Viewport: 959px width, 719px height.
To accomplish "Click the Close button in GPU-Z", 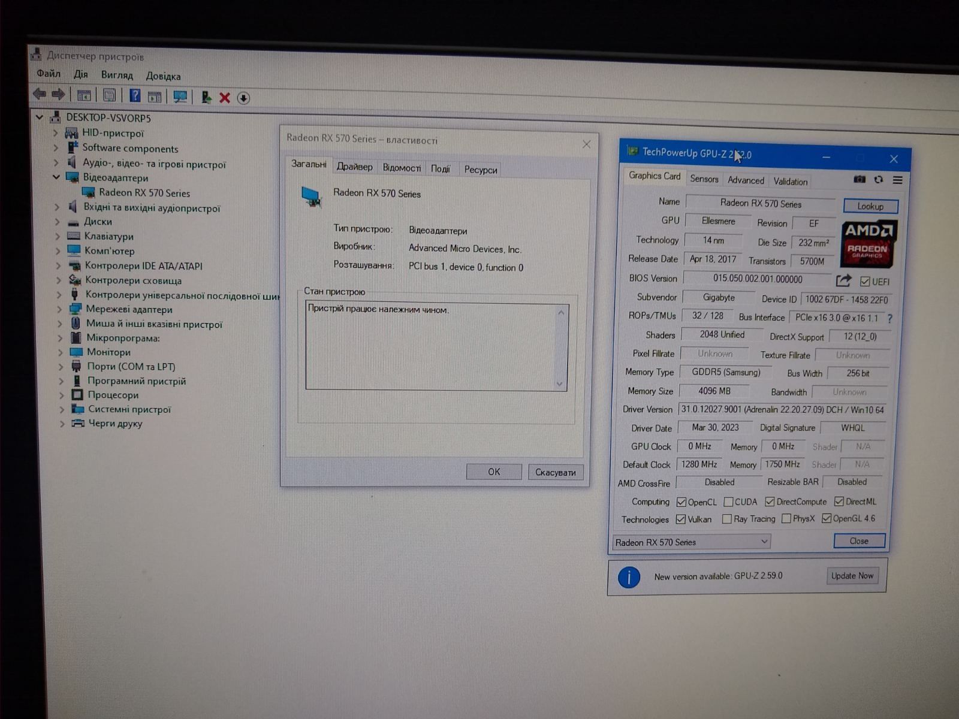I will tap(859, 540).
